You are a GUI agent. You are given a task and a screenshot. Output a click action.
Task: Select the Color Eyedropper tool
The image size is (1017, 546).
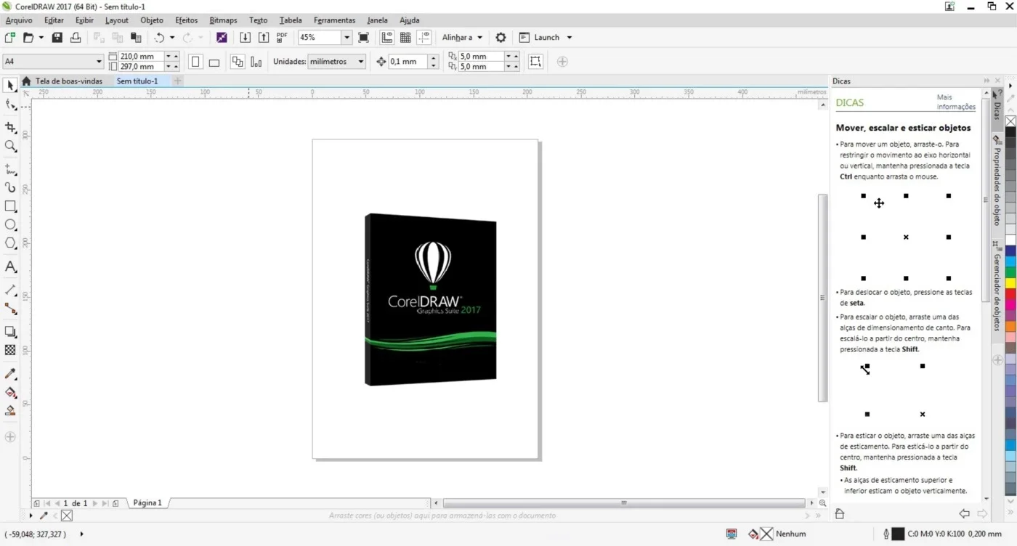point(10,373)
